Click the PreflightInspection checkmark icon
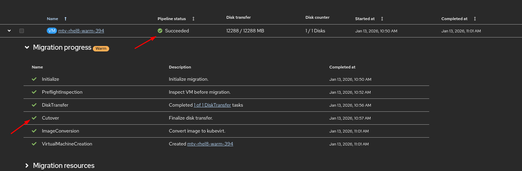Viewport: 522px width, 171px height. (34, 92)
